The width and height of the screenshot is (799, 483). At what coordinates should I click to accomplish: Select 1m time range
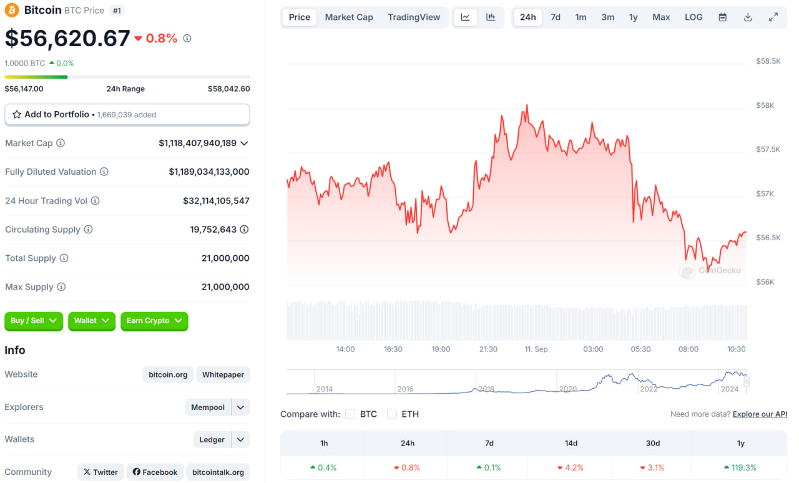[581, 17]
